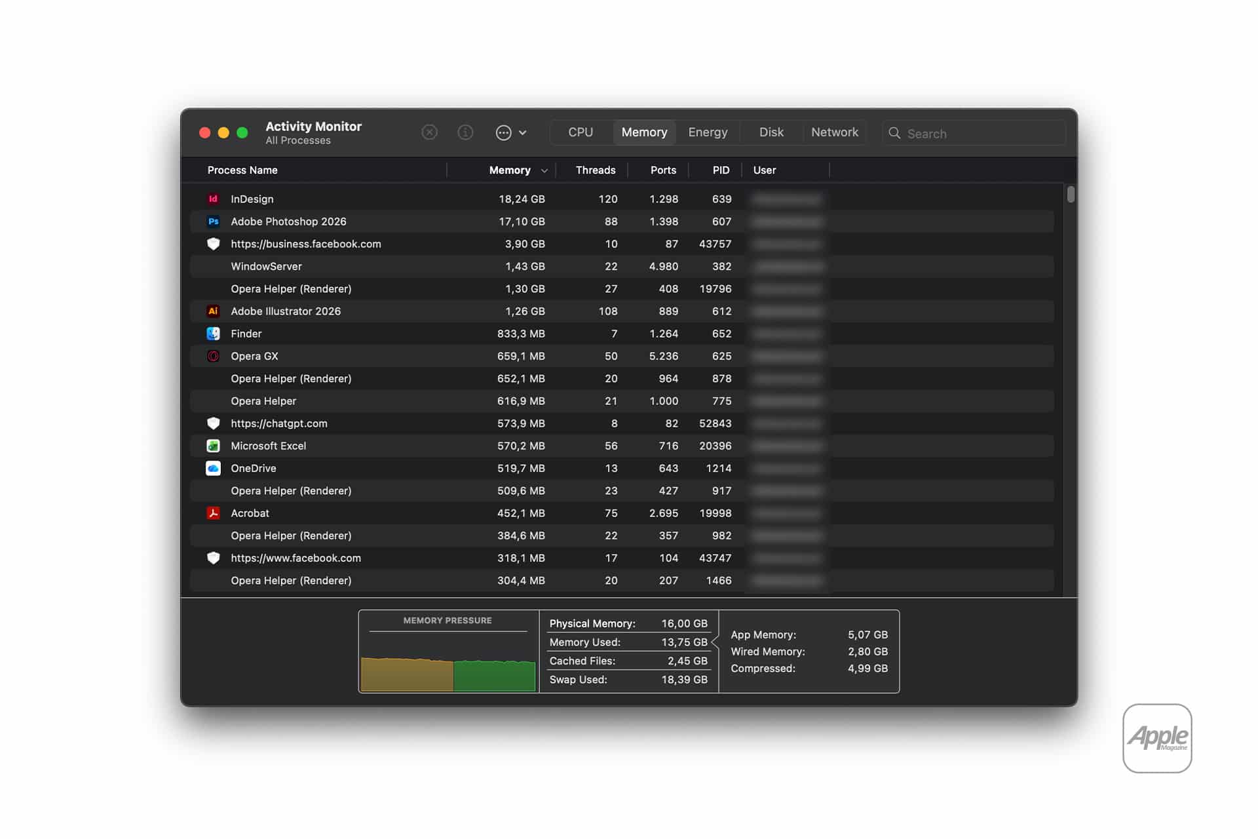Click the Microsoft Excel icon
The width and height of the screenshot is (1258, 839).
(213, 446)
